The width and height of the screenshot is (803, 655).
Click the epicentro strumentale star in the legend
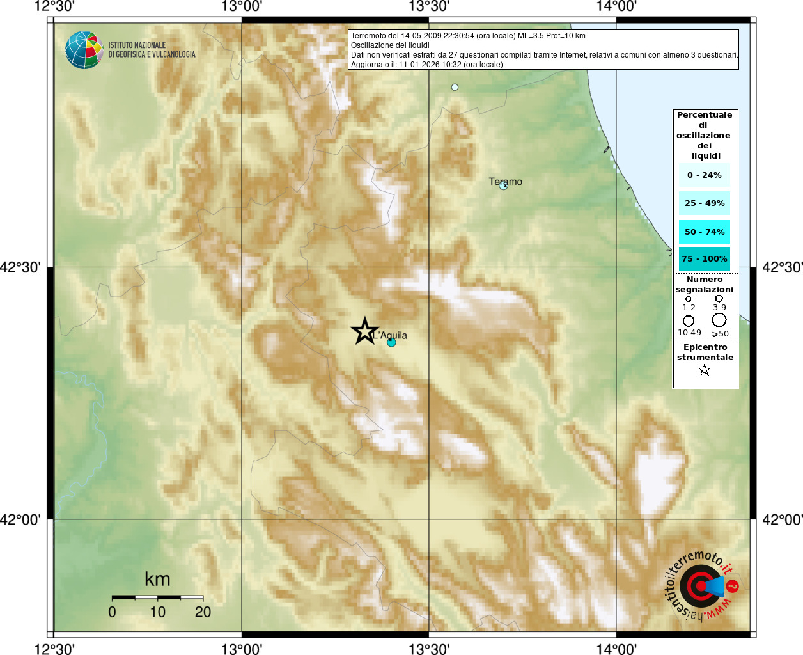pyautogui.click(x=704, y=370)
